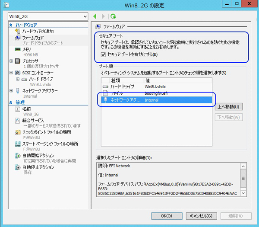
Task: Click the 適用(A) button
Action: click(x=236, y=216)
